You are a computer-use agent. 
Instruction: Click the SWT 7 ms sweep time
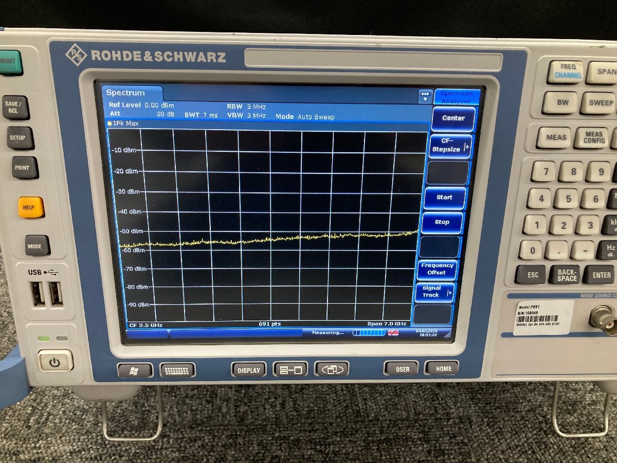point(201,115)
